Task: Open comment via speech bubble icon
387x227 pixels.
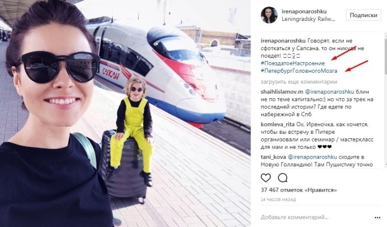Action: coord(283,178)
